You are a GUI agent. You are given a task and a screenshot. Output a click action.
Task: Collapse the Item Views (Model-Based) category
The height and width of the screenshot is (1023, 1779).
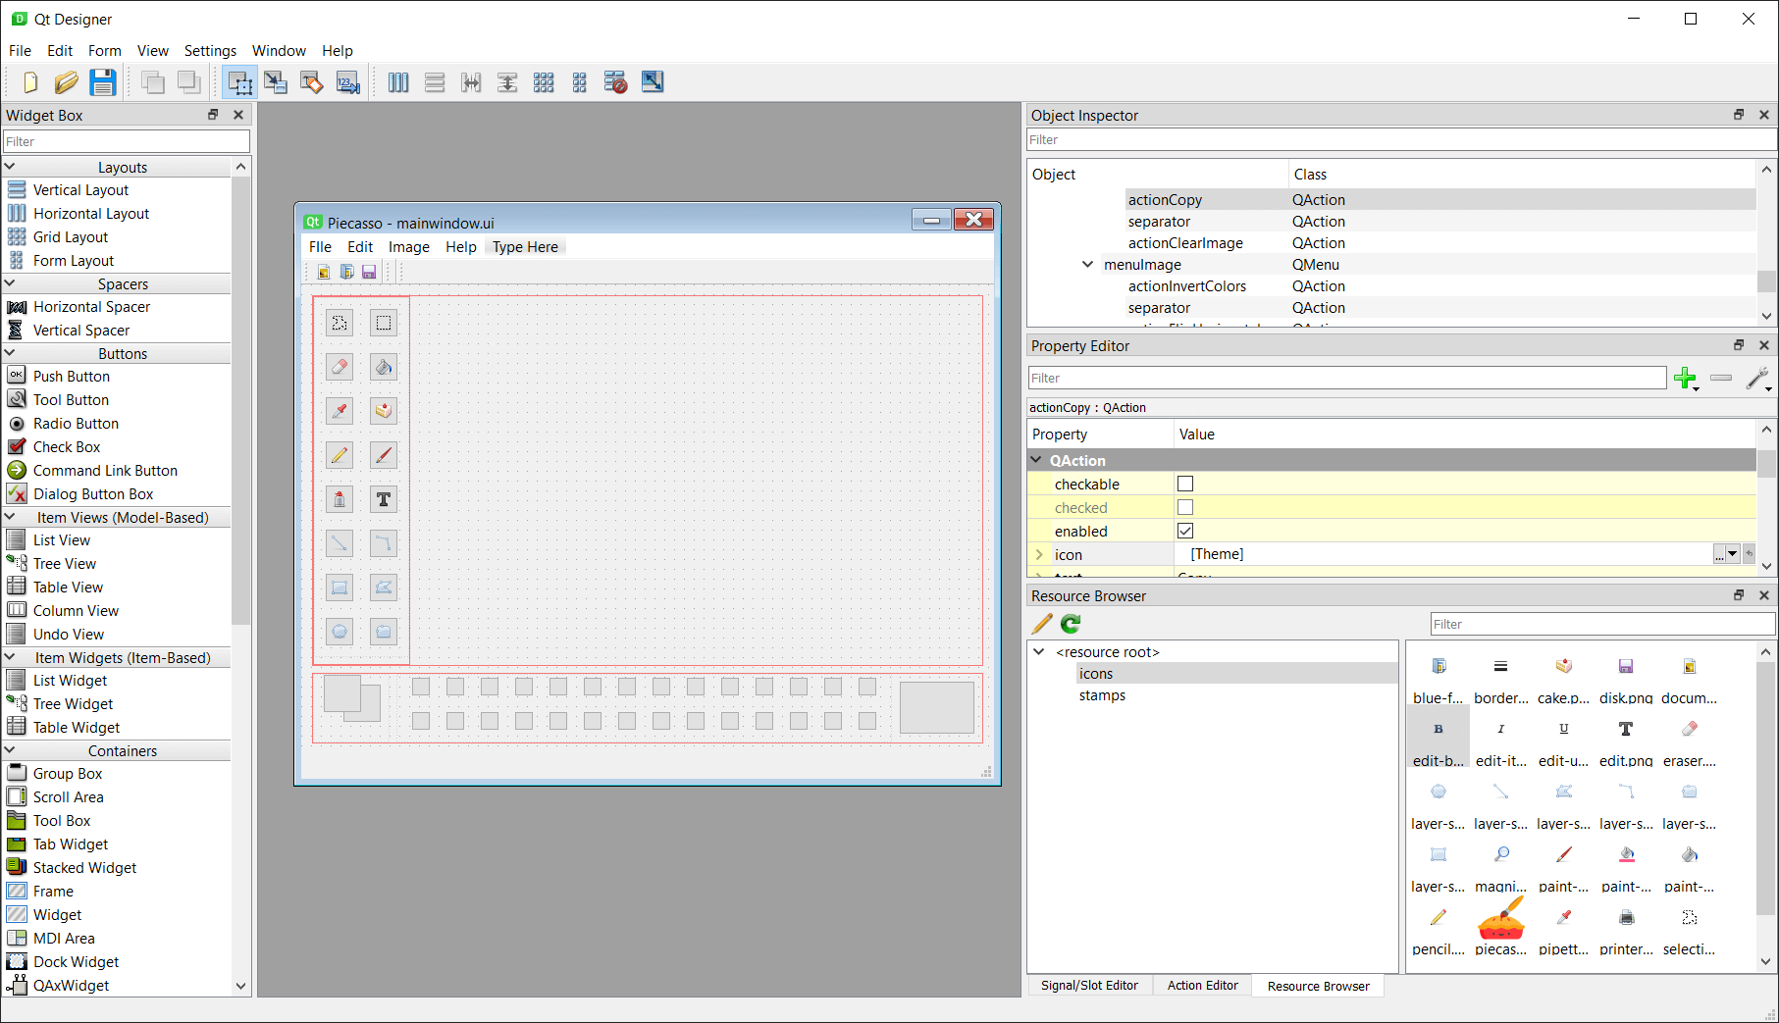coord(10,517)
